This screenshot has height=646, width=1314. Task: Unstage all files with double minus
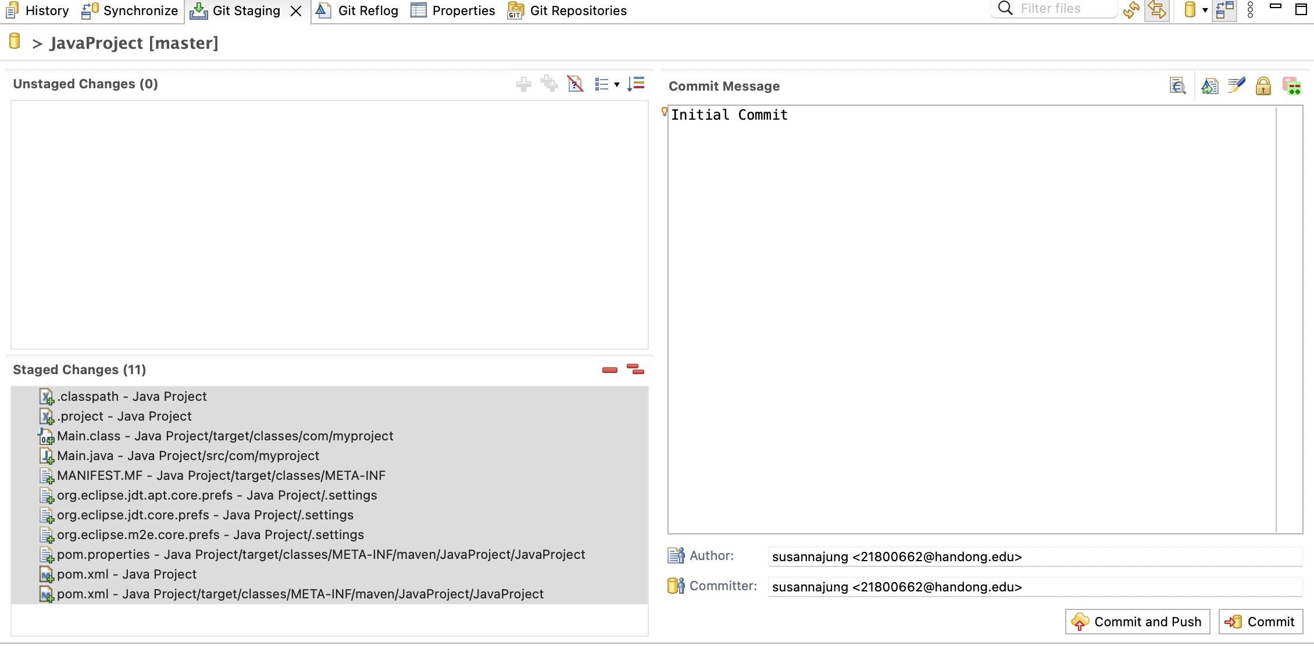pyautogui.click(x=635, y=369)
